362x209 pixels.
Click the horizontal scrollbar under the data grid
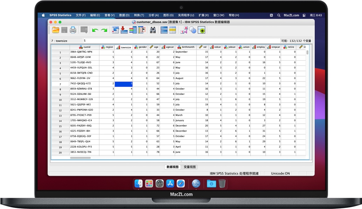click(80, 158)
